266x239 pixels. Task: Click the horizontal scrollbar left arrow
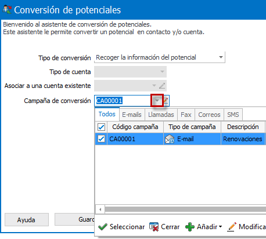click(100, 209)
